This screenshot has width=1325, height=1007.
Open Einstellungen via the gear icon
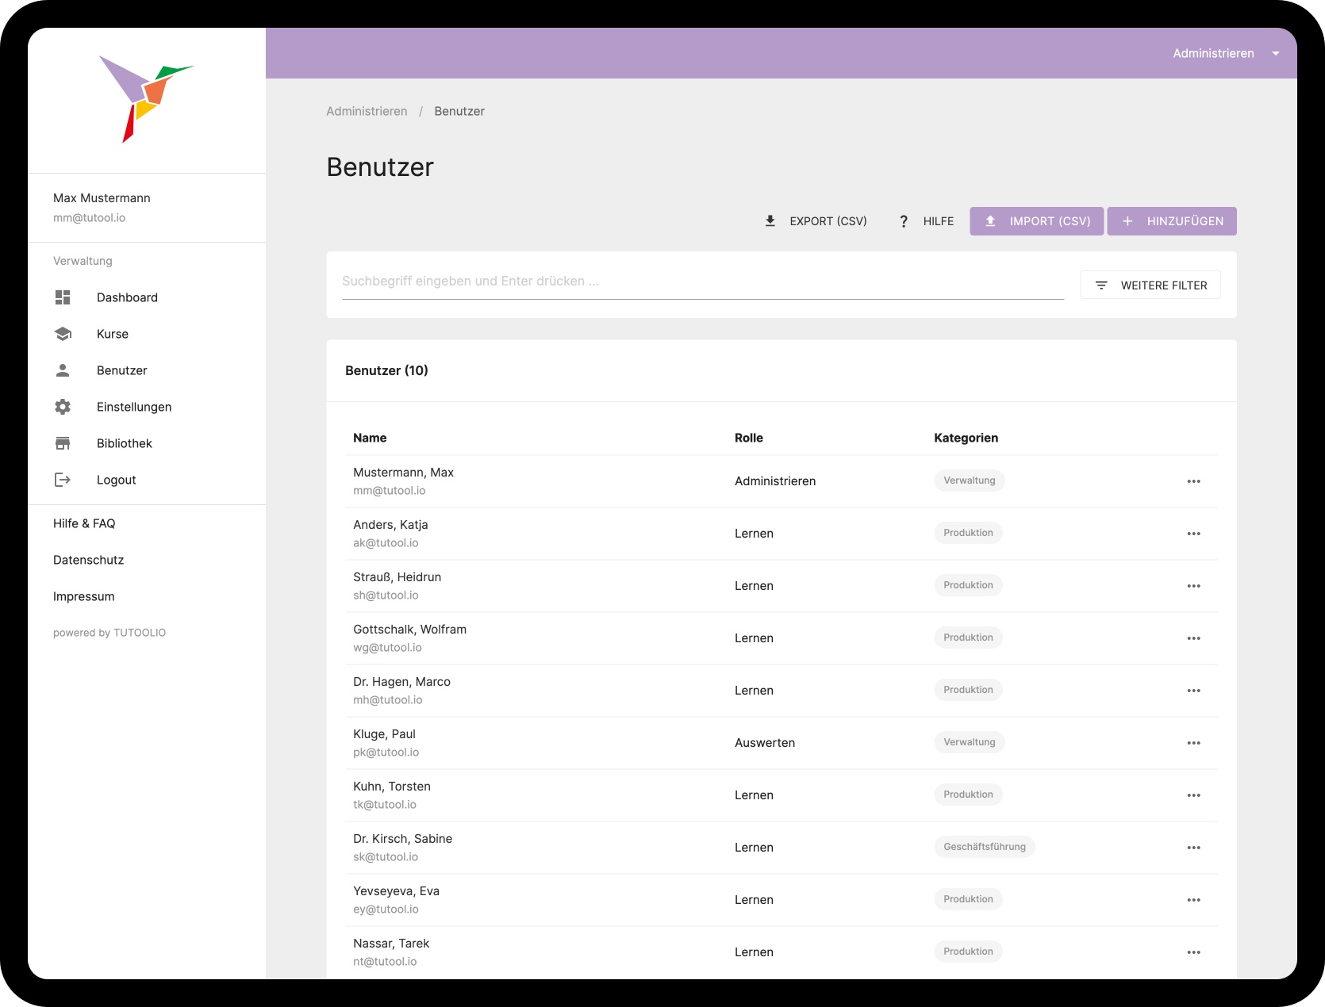(x=63, y=407)
